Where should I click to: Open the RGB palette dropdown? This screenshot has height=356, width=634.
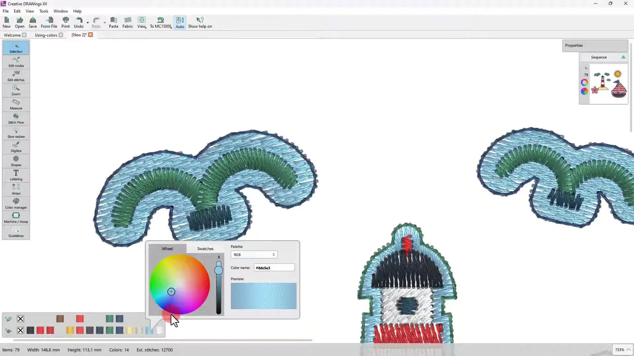pyautogui.click(x=254, y=254)
